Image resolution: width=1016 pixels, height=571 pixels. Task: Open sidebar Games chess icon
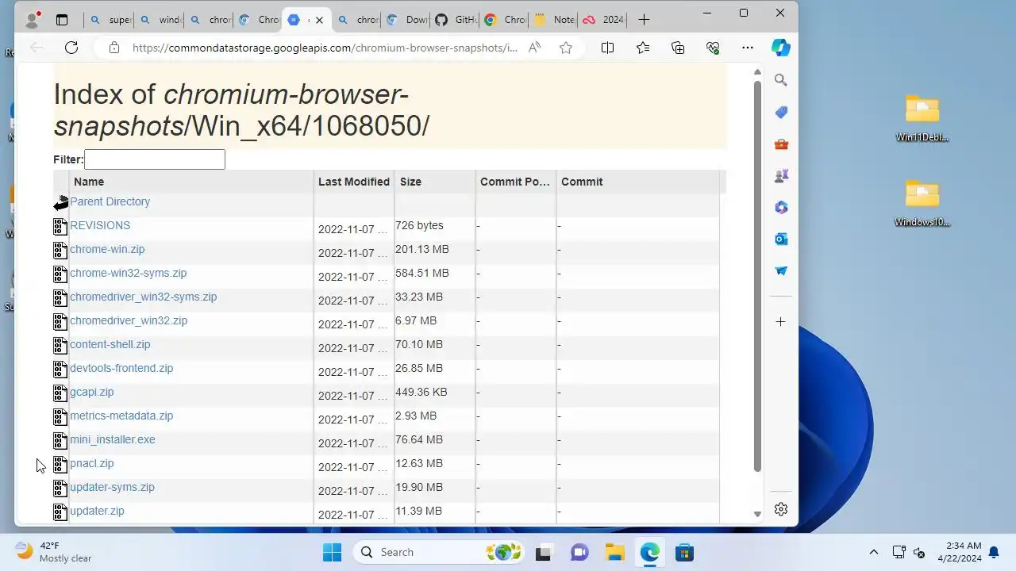(x=781, y=175)
